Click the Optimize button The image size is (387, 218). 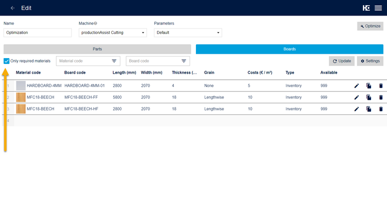tap(370, 26)
